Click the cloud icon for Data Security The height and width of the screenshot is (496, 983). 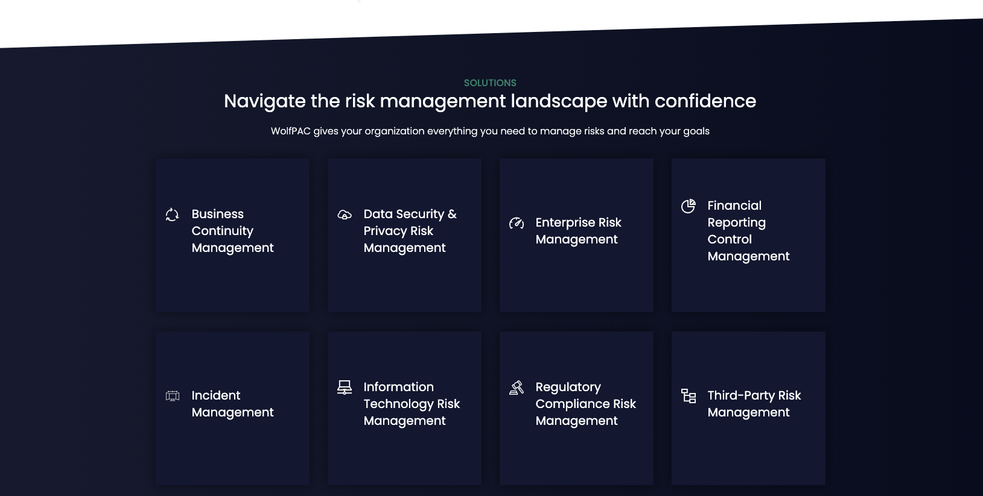(344, 215)
